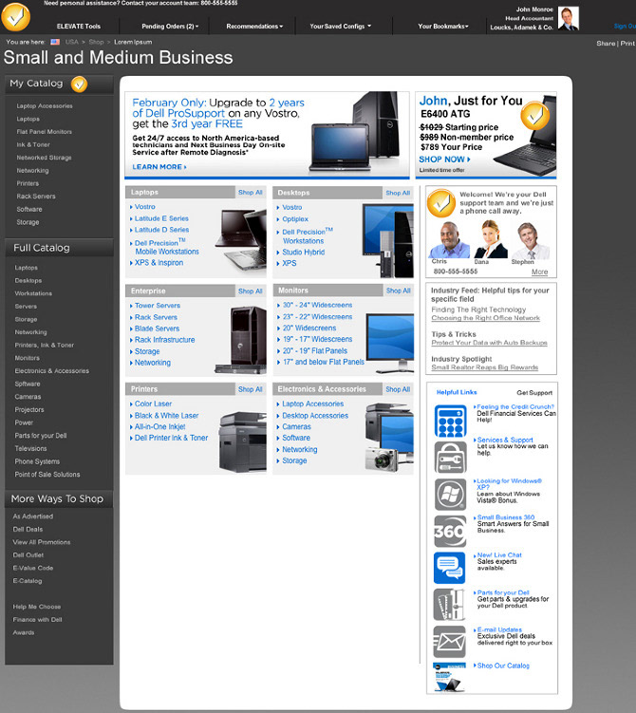This screenshot has width=636, height=713.
Task: Open Feeling the Credit Crunch? link
Action: coord(515,406)
